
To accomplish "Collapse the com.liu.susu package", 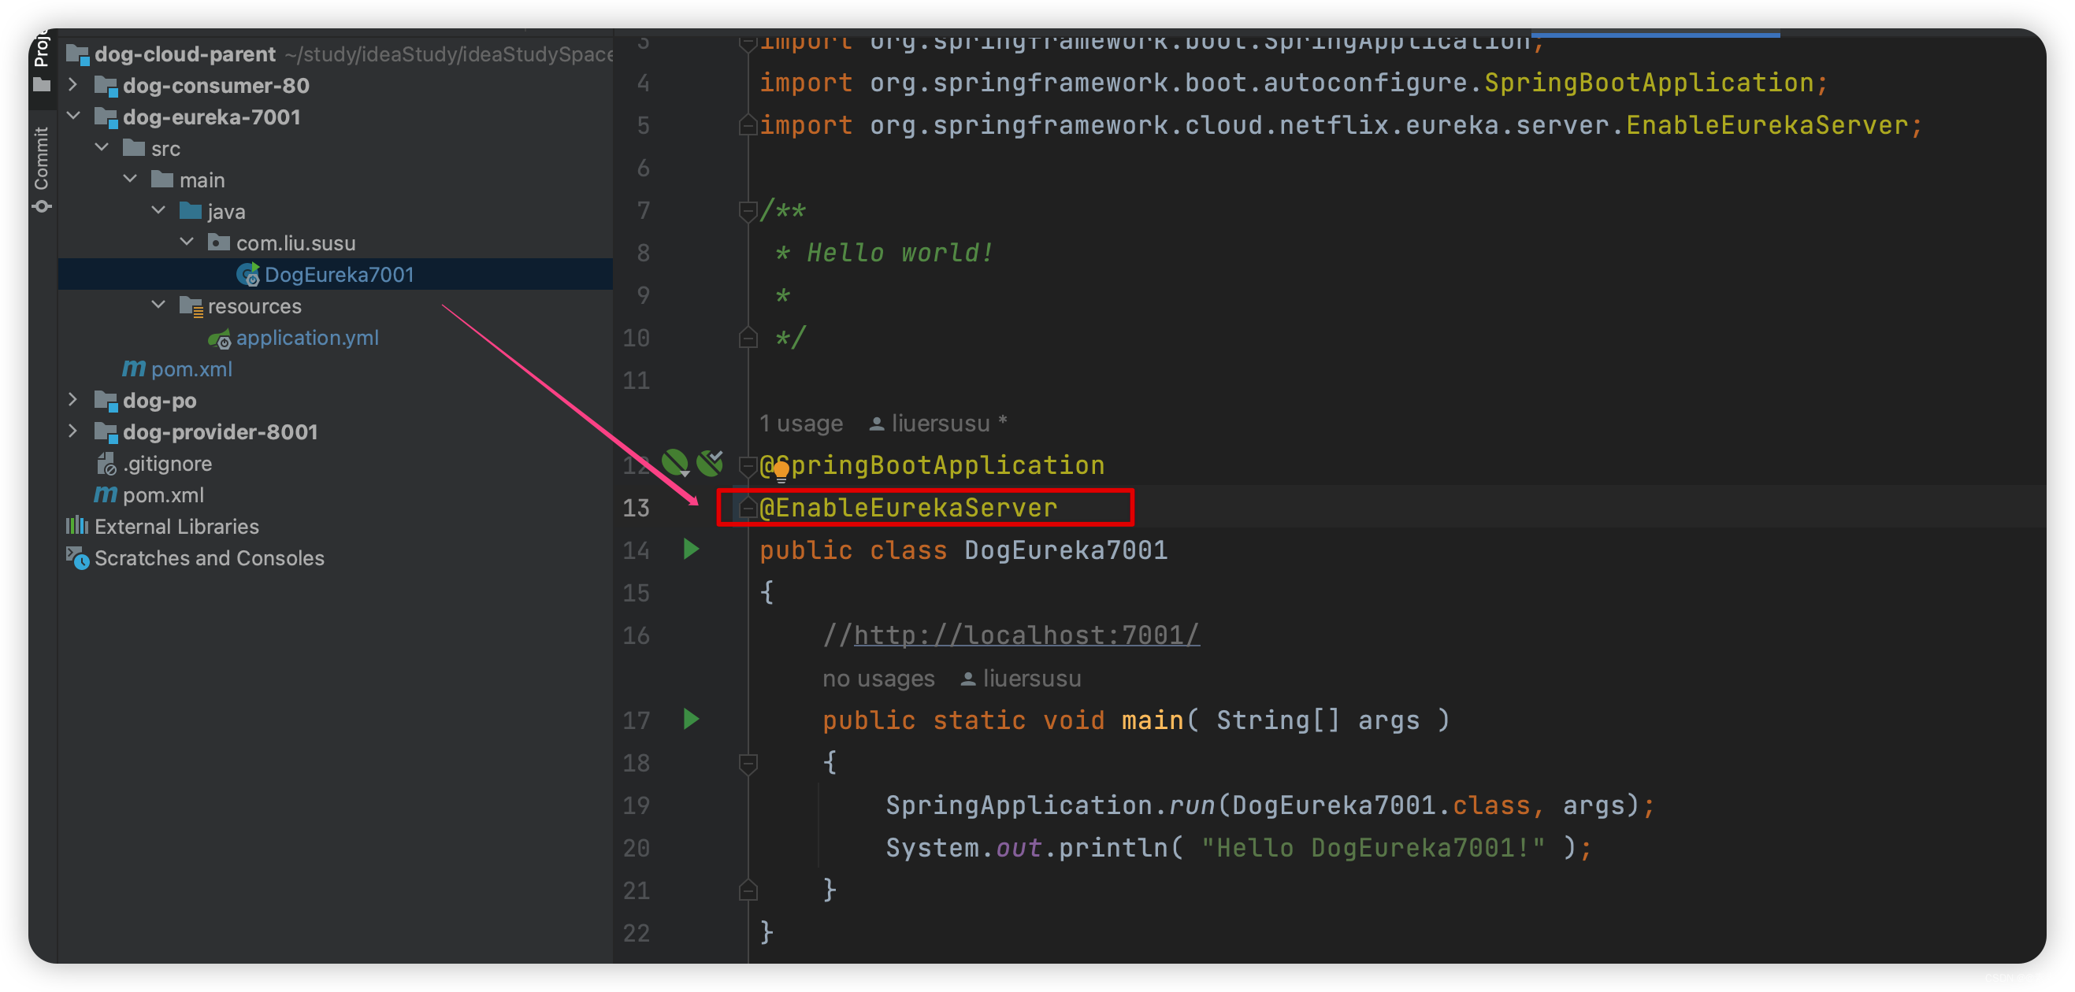I will (x=186, y=242).
